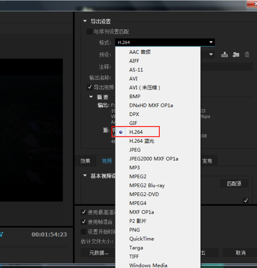257x268 pixels.
Task: Open the 格式 H.264 dropdown
Action: [x=165, y=42]
